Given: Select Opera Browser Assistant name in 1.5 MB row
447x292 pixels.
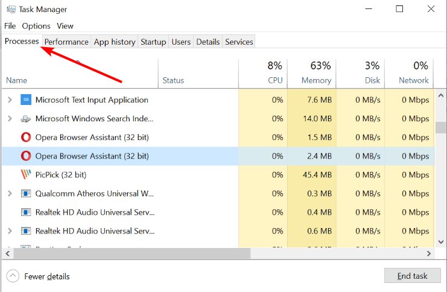Looking at the screenshot, I should 92,138.
